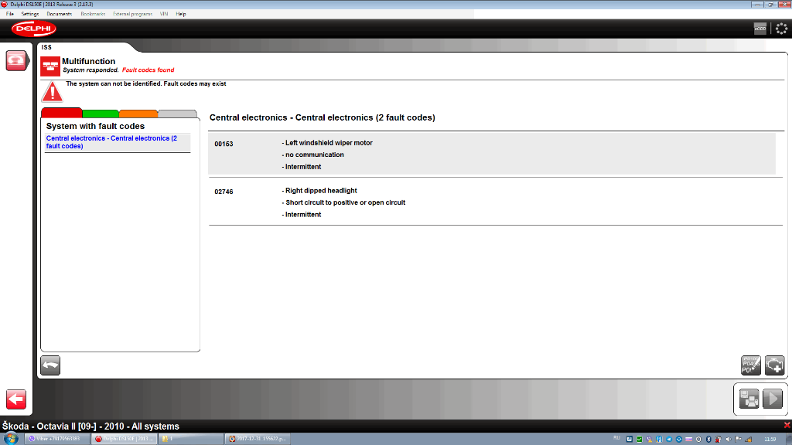Viewport: 792px width, 445px height.
Task: Click the RU language indicator in the tray
Action: click(x=616, y=438)
